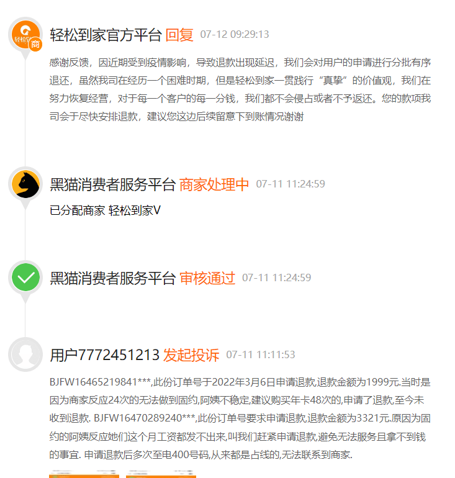Open second complaint attachment thumbnail
Screen dimensions: 455x478
[161, 474]
